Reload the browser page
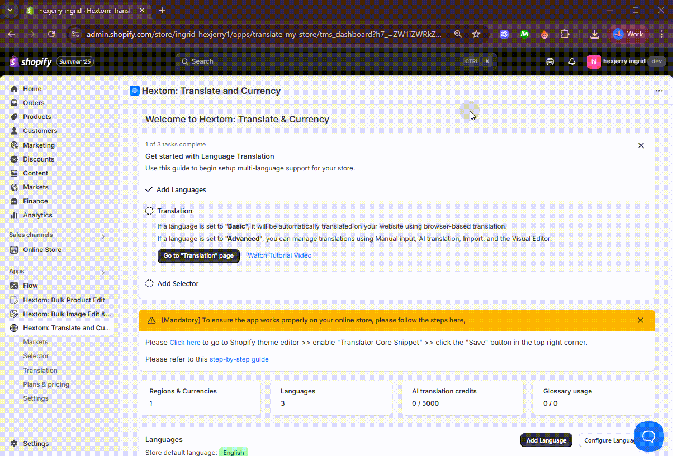Image resolution: width=673 pixels, height=456 pixels. (x=51, y=34)
